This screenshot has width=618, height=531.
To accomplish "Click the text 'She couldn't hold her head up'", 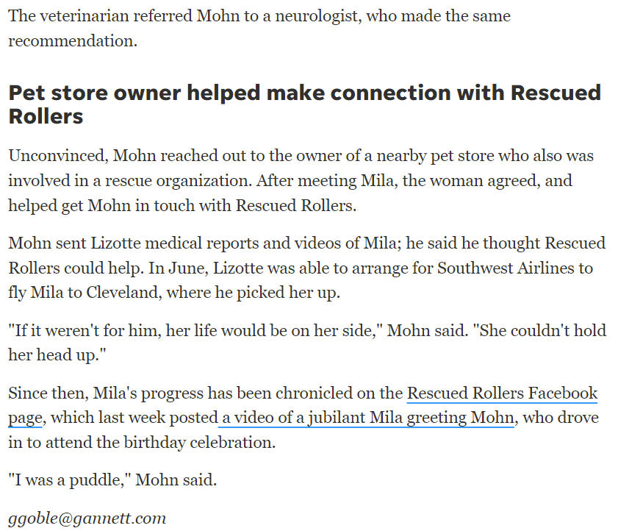I will (x=307, y=343).
